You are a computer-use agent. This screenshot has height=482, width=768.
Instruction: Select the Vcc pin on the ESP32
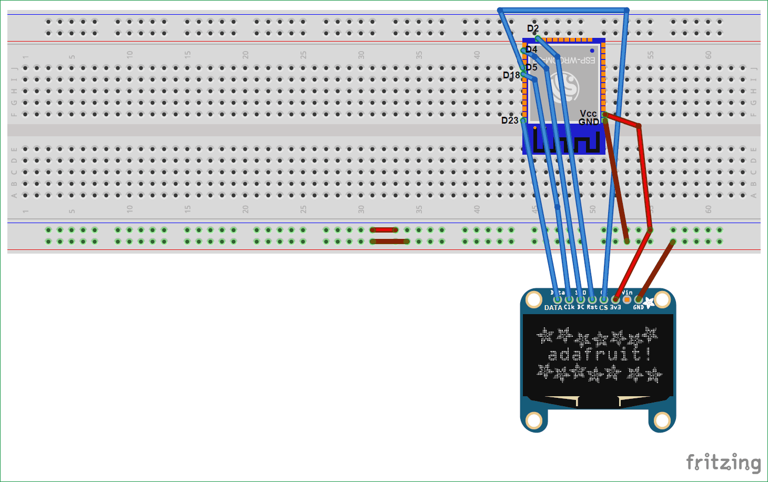coord(604,114)
